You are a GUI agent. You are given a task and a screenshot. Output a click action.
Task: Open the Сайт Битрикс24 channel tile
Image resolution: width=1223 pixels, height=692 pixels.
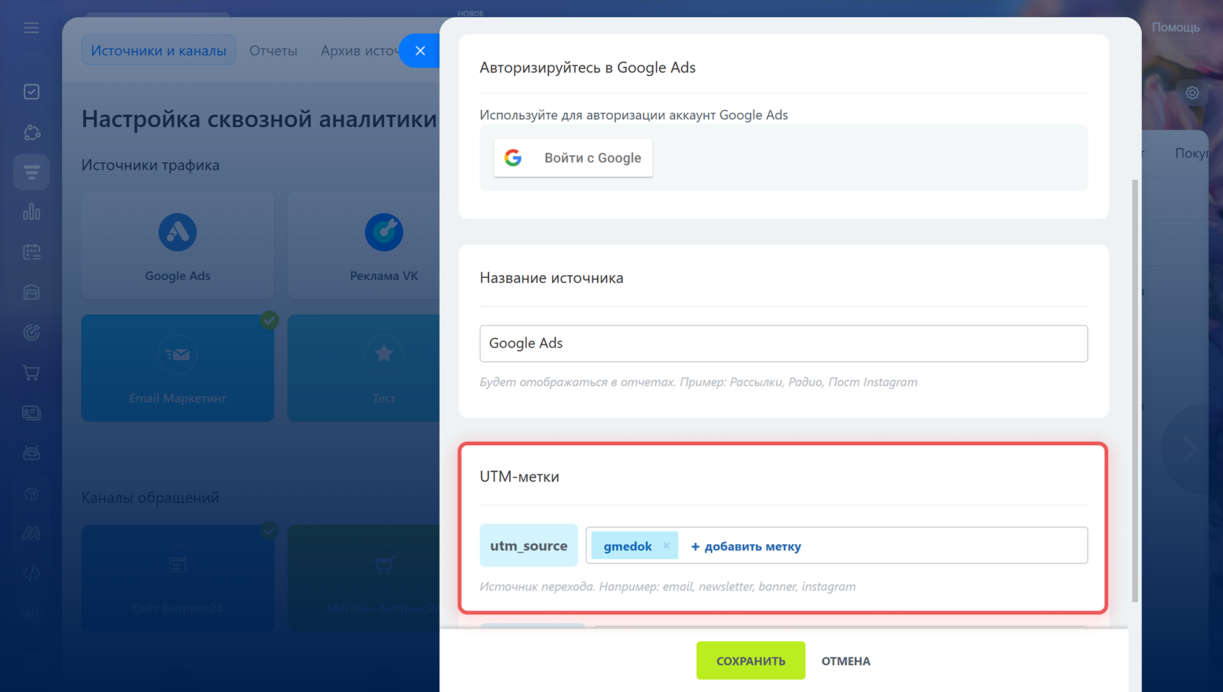click(178, 578)
